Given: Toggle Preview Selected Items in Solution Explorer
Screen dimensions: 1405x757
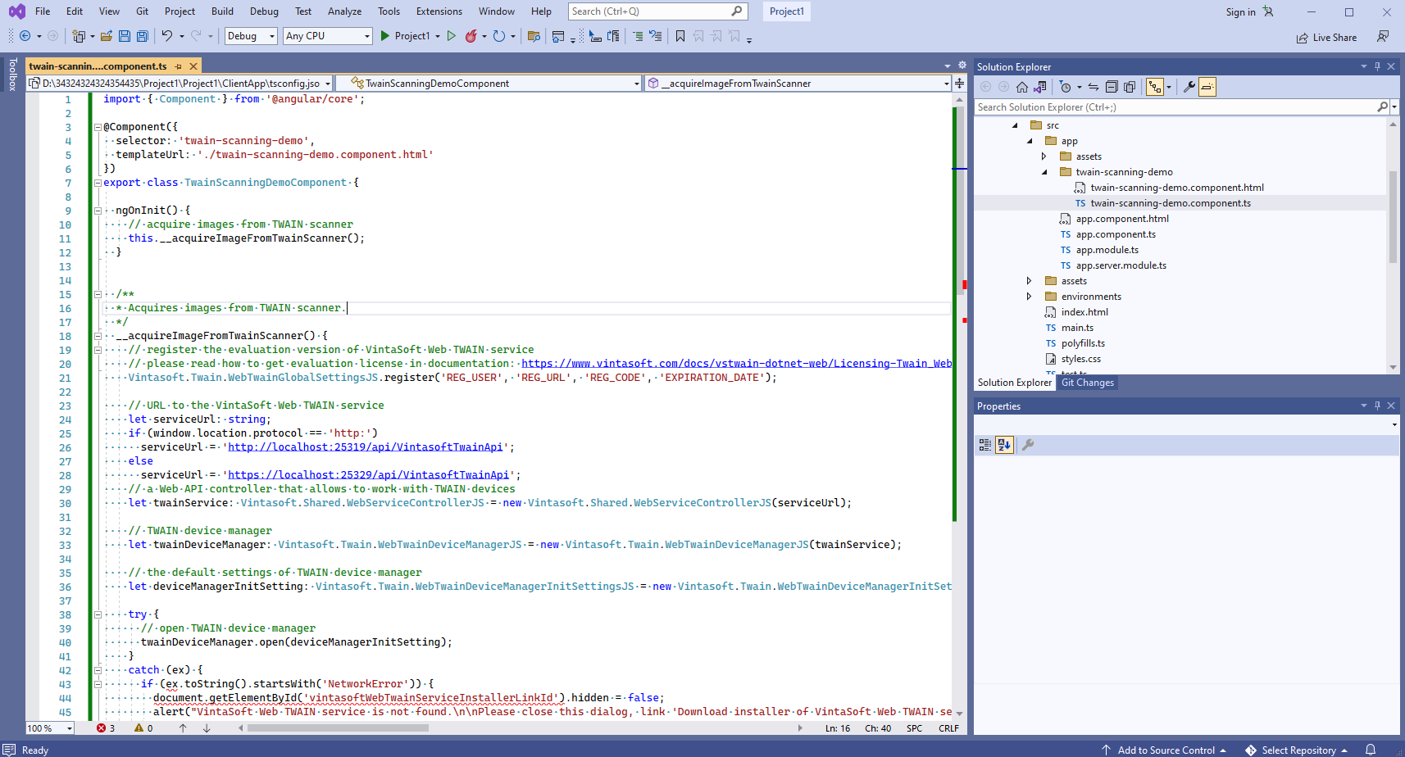Looking at the screenshot, I should (x=1207, y=87).
